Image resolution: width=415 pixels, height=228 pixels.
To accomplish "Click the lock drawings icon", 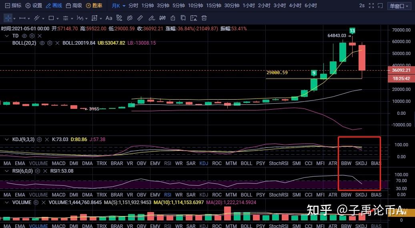I will pyautogui.click(x=173, y=18).
